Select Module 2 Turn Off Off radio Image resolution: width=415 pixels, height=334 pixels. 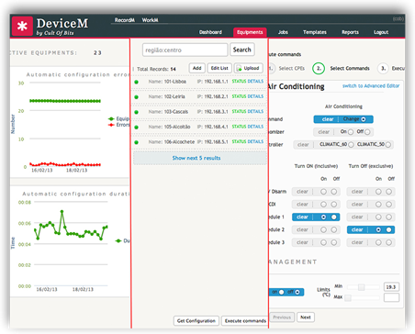(388, 229)
